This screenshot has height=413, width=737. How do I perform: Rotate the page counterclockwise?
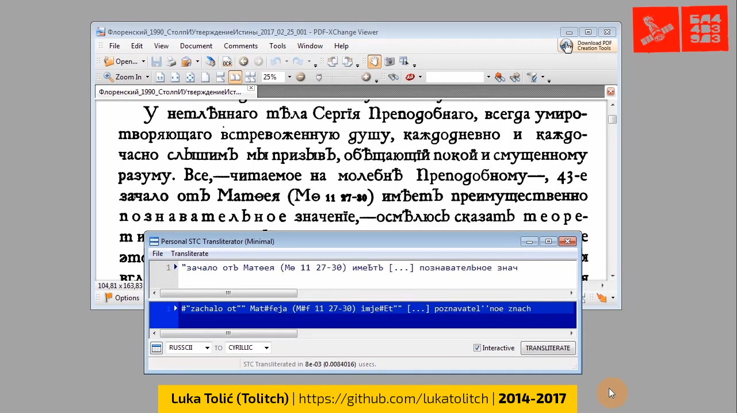point(332,62)
